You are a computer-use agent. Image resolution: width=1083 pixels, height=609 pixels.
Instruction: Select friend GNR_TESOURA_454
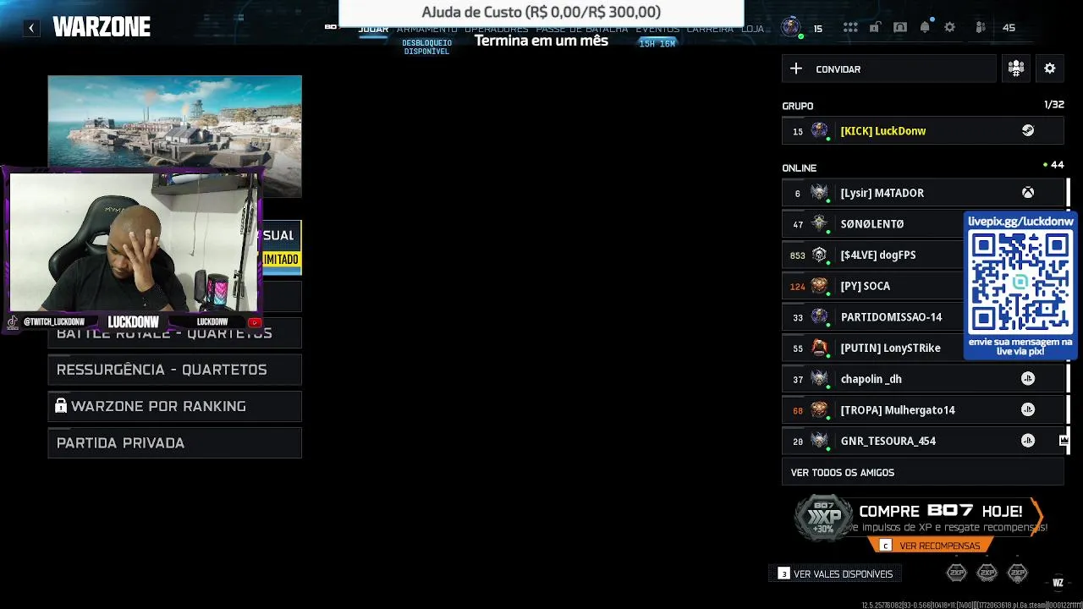[922, 441]
